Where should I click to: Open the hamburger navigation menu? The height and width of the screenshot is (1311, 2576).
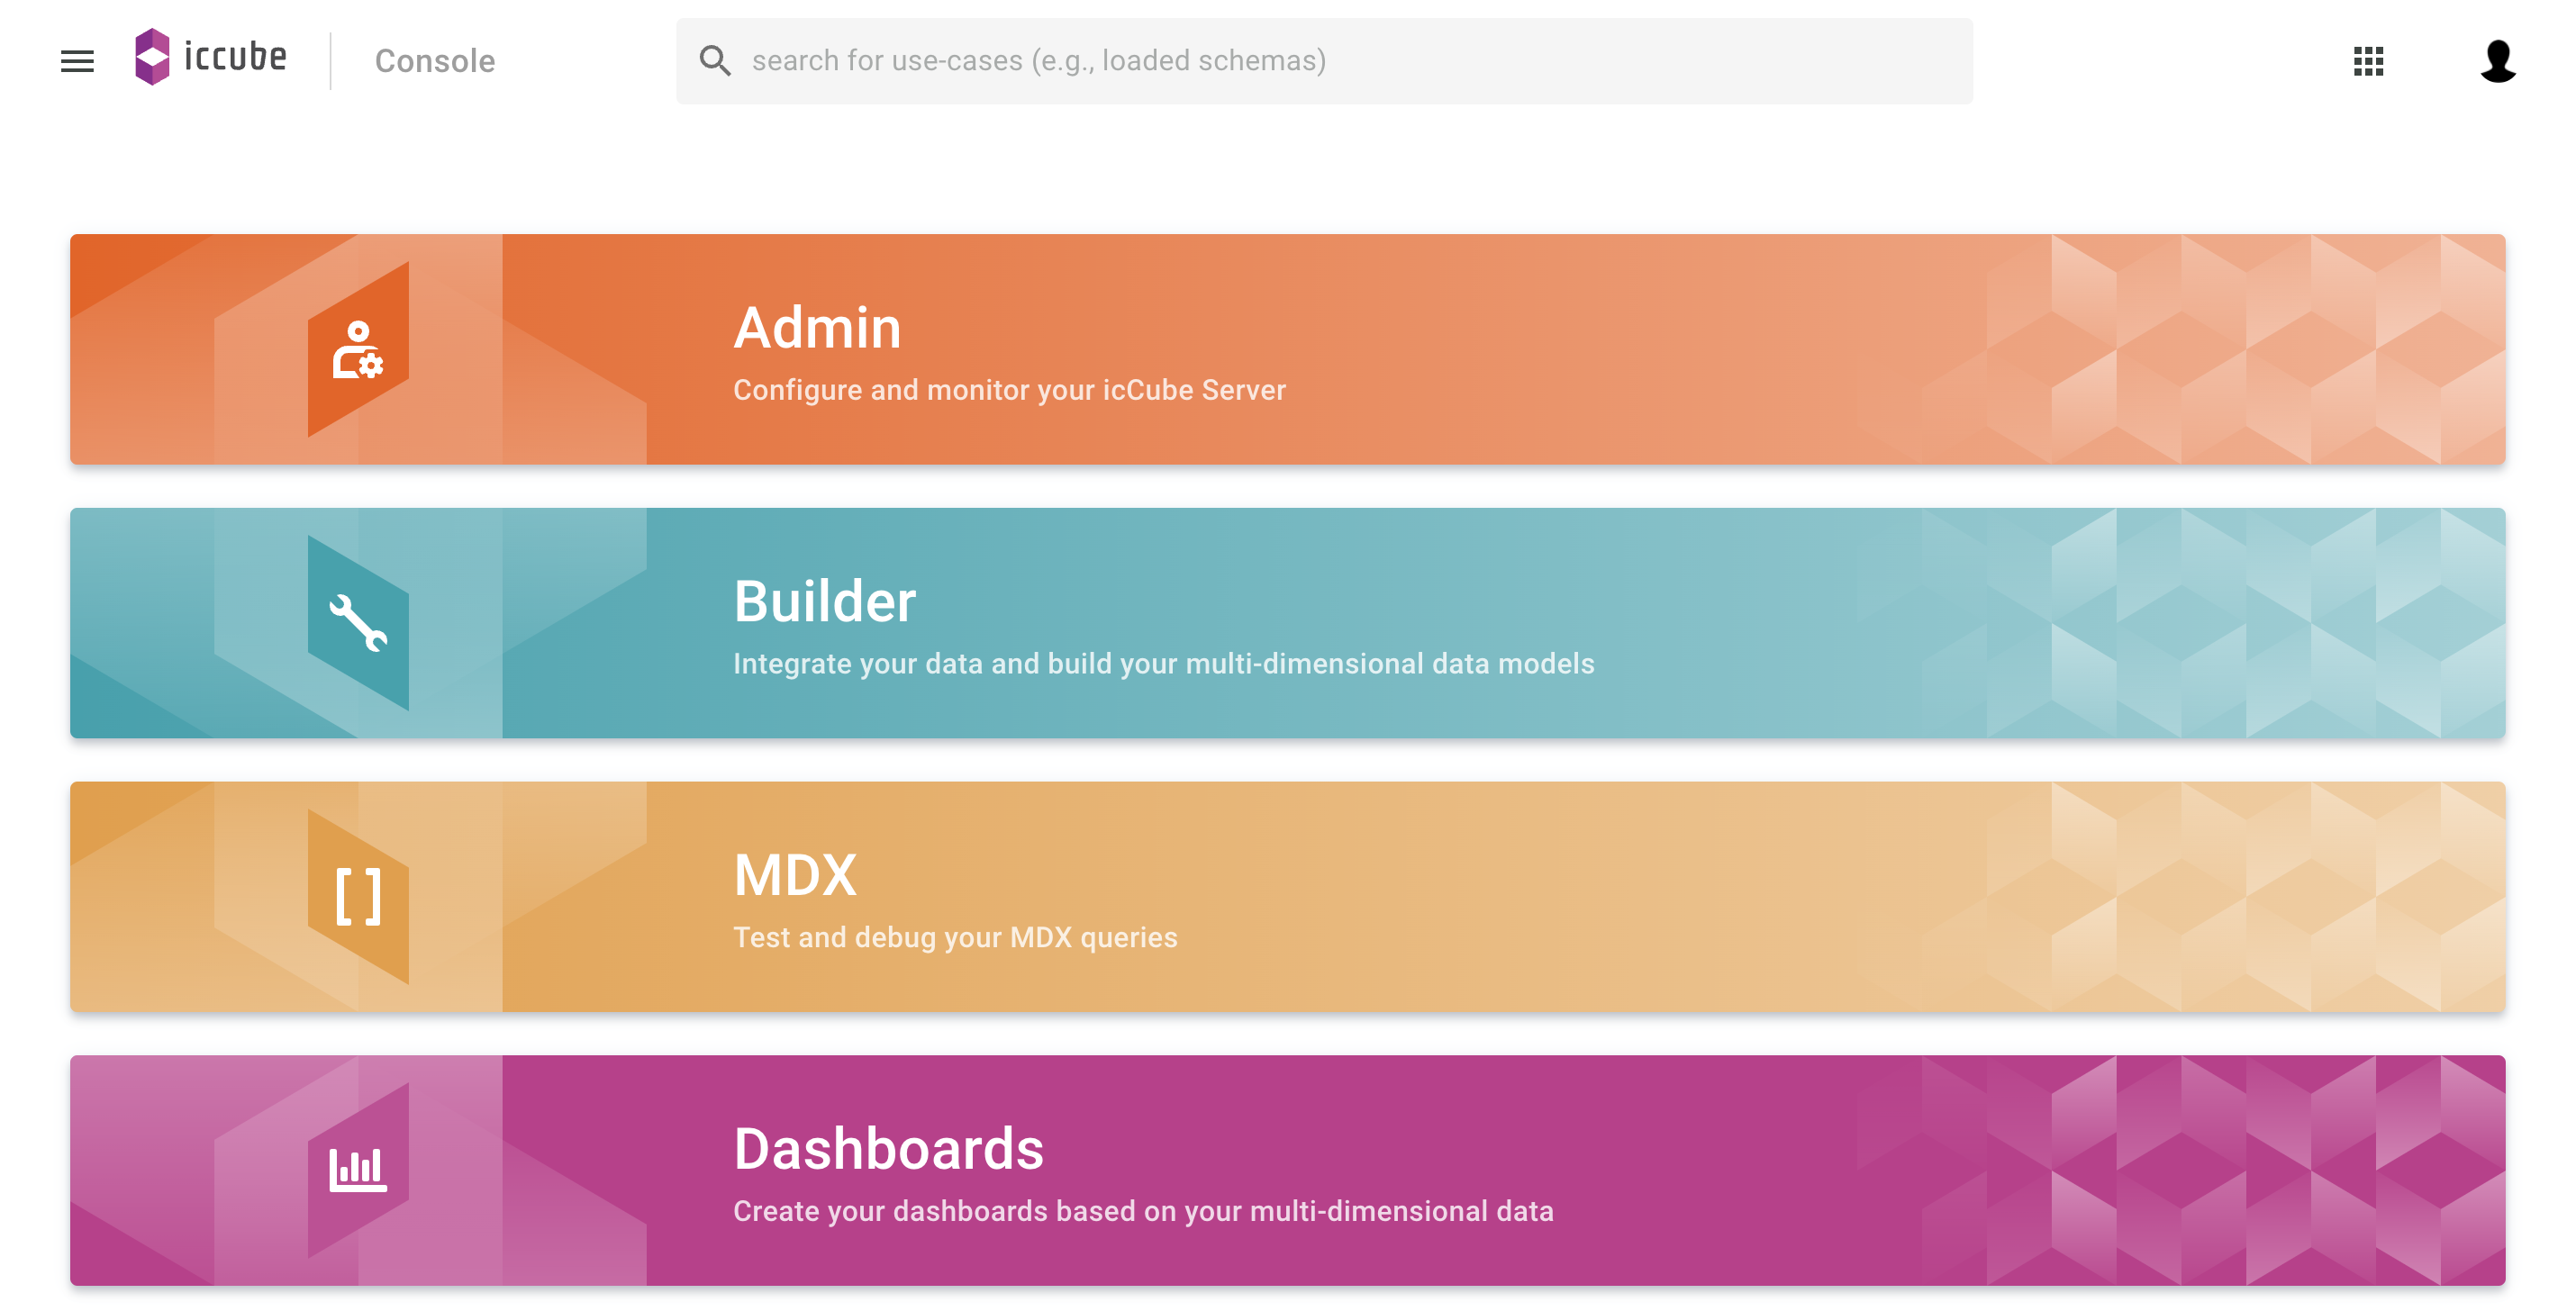(x=77, y=61)
